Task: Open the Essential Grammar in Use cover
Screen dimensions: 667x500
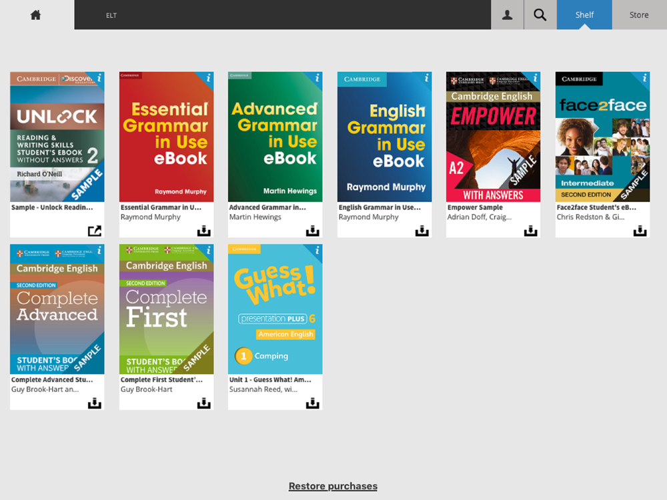Action: (166, 137)
